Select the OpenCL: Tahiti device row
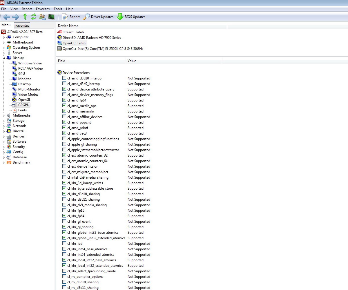The width and height of the screenshot is (348, 290). [74, 43]
